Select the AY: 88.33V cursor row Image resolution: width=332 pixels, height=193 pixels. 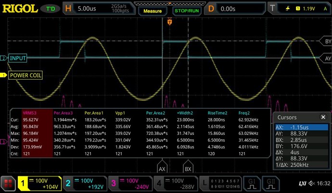tap(302, 133)
